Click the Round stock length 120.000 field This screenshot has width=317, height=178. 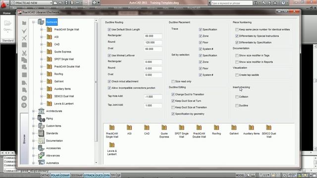point(153,43)
